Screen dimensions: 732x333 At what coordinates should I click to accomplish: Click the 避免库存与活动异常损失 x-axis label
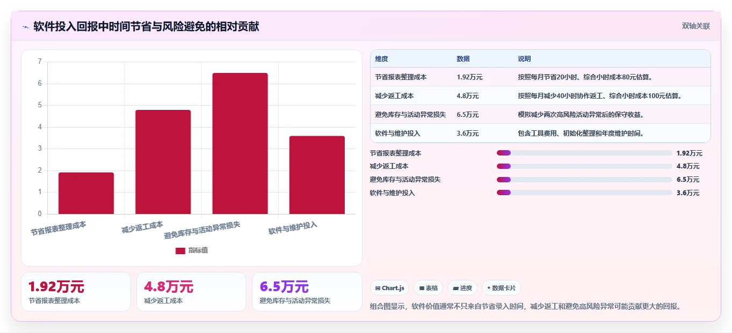[x=202, y=230]
